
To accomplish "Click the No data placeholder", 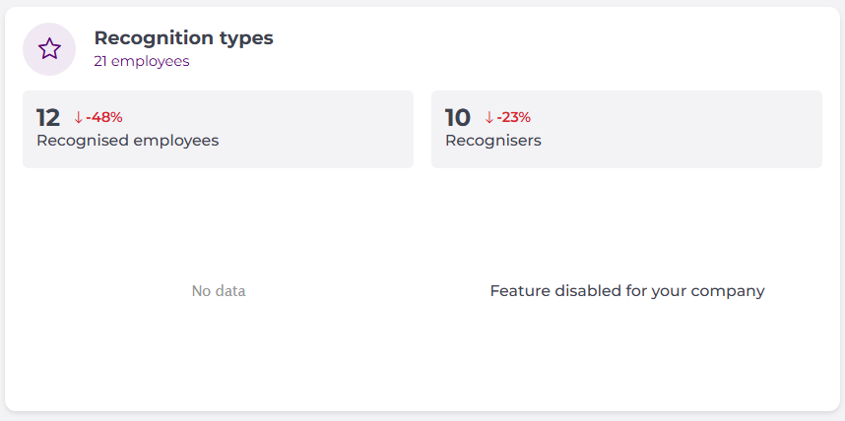I will point(219,291).
